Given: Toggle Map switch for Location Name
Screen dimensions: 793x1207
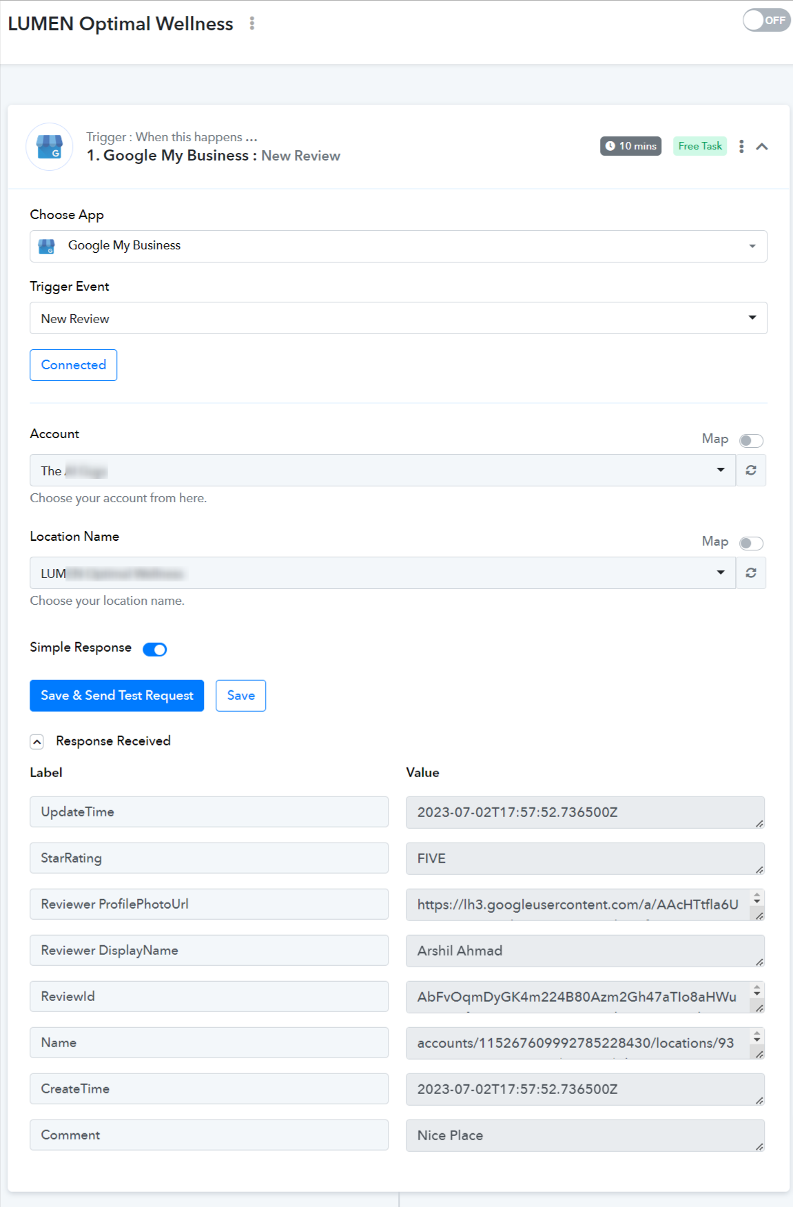Looking at the screenshot, I should tap(751, 544).
